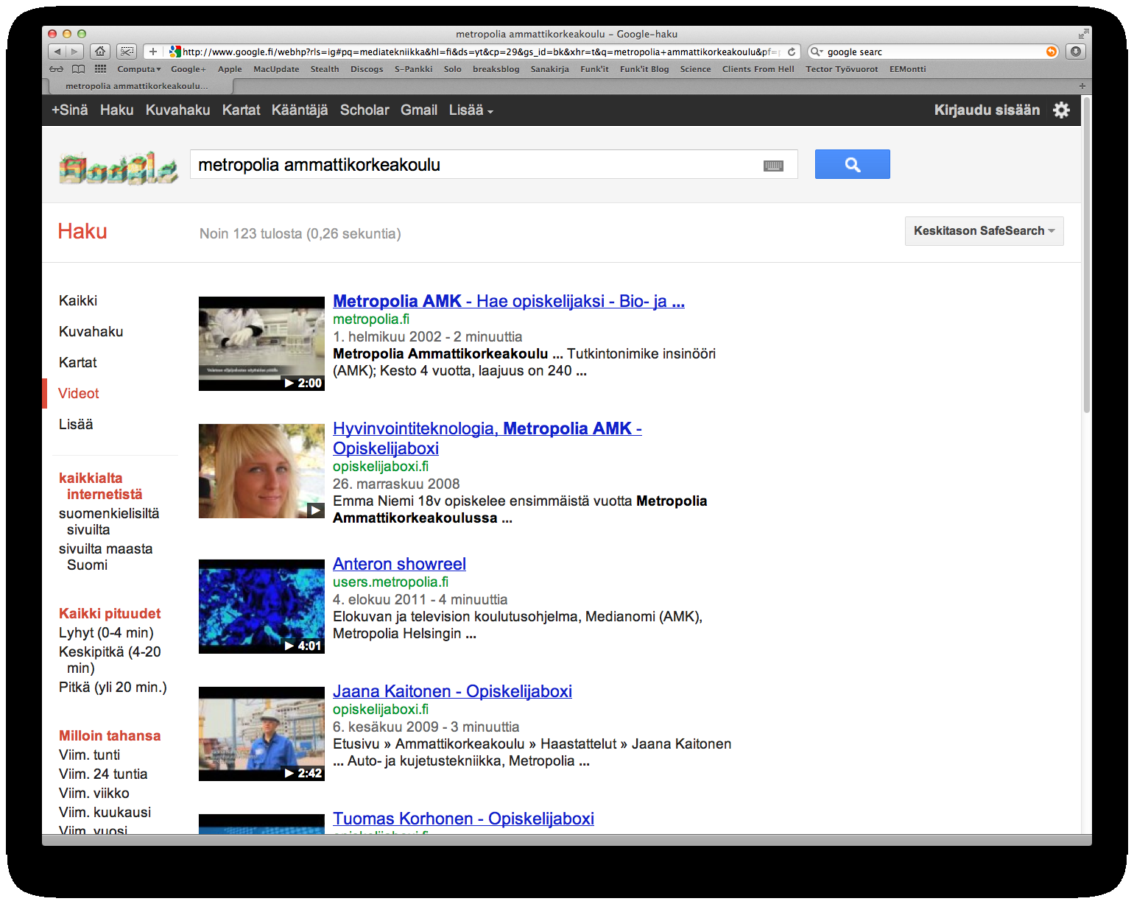1134x904 pixels.
Task: Play the 2:00 lab video thumbnail
Action: [x=261, y=344]
